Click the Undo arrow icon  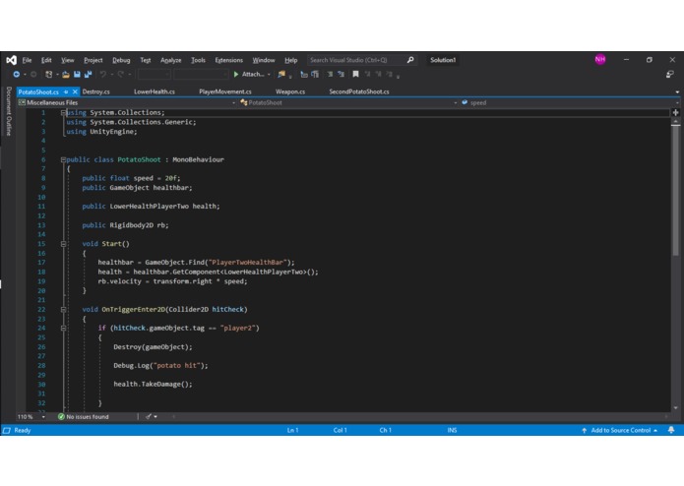point(103,75)
